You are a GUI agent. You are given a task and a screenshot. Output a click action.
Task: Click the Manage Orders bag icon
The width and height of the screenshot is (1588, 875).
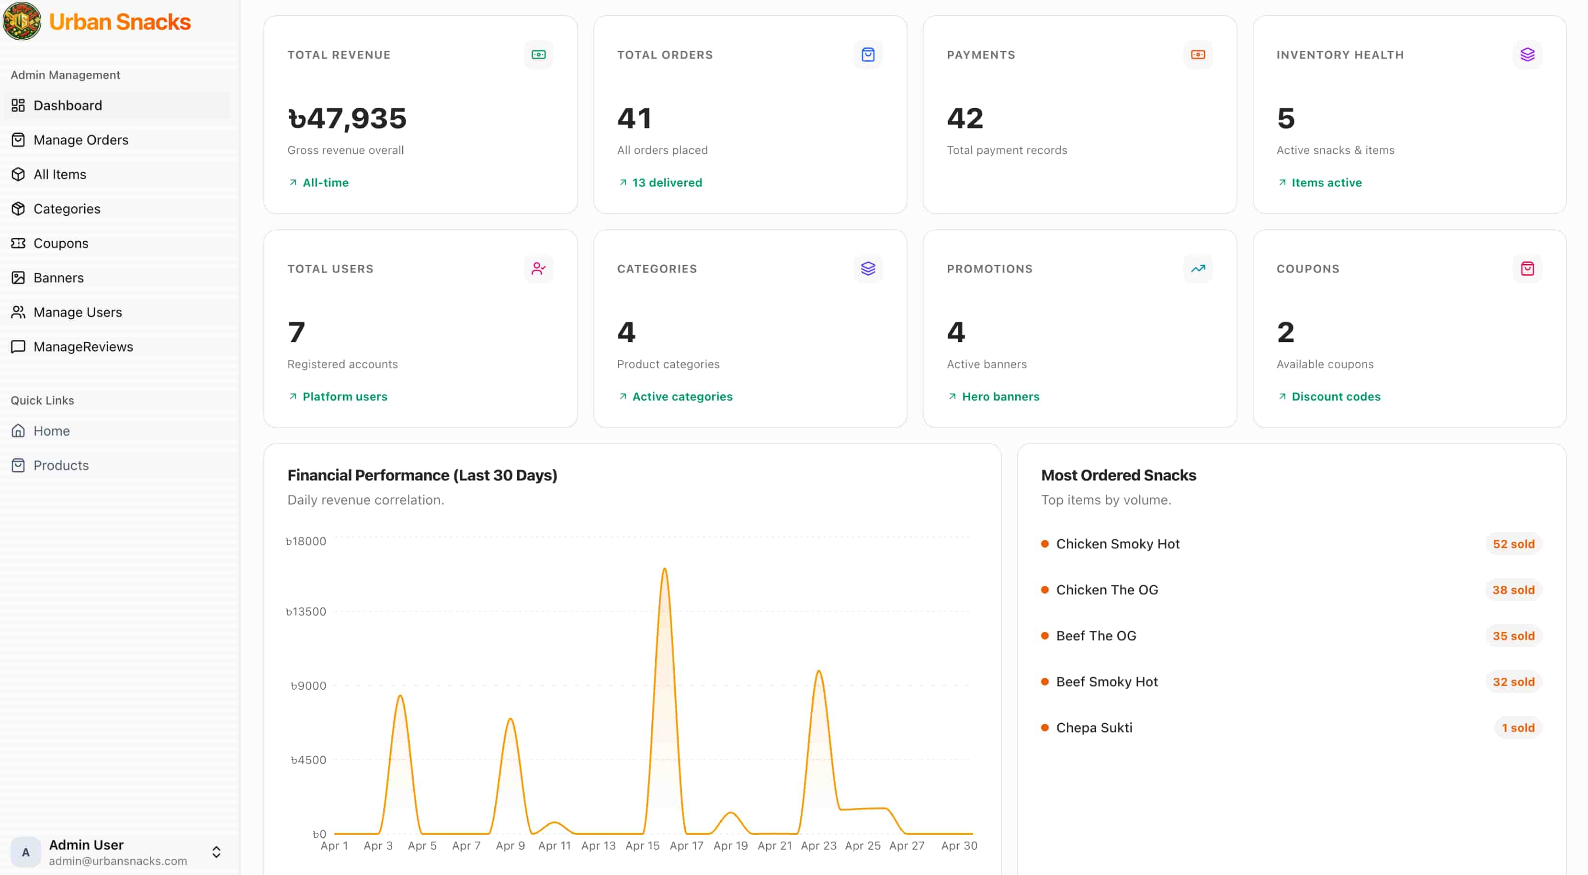[19, 140]
